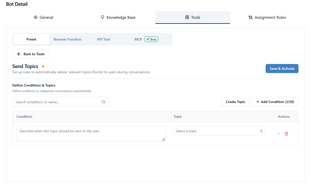The height and width of the screenshot is (185, 310).
Task: Open the API Tool tab
Action: click(104, 39)
